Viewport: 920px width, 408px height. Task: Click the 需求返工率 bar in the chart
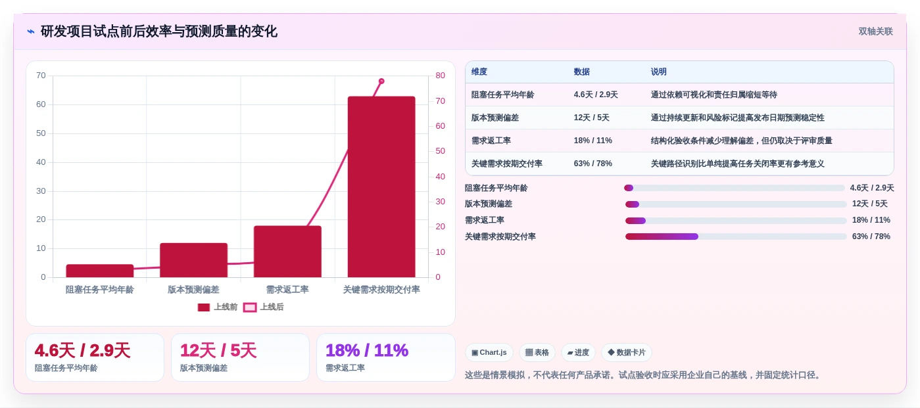287,252
